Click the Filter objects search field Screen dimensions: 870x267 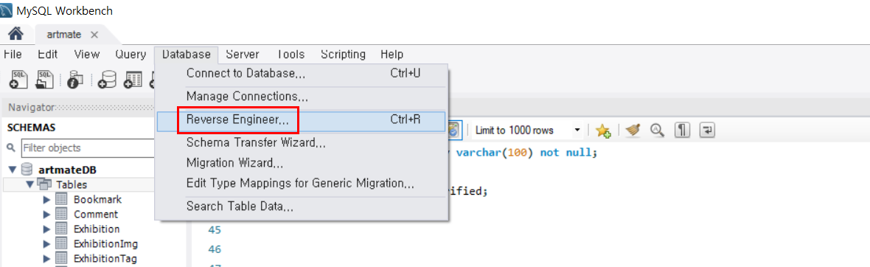pyautogui.click(x=88, y=148)
